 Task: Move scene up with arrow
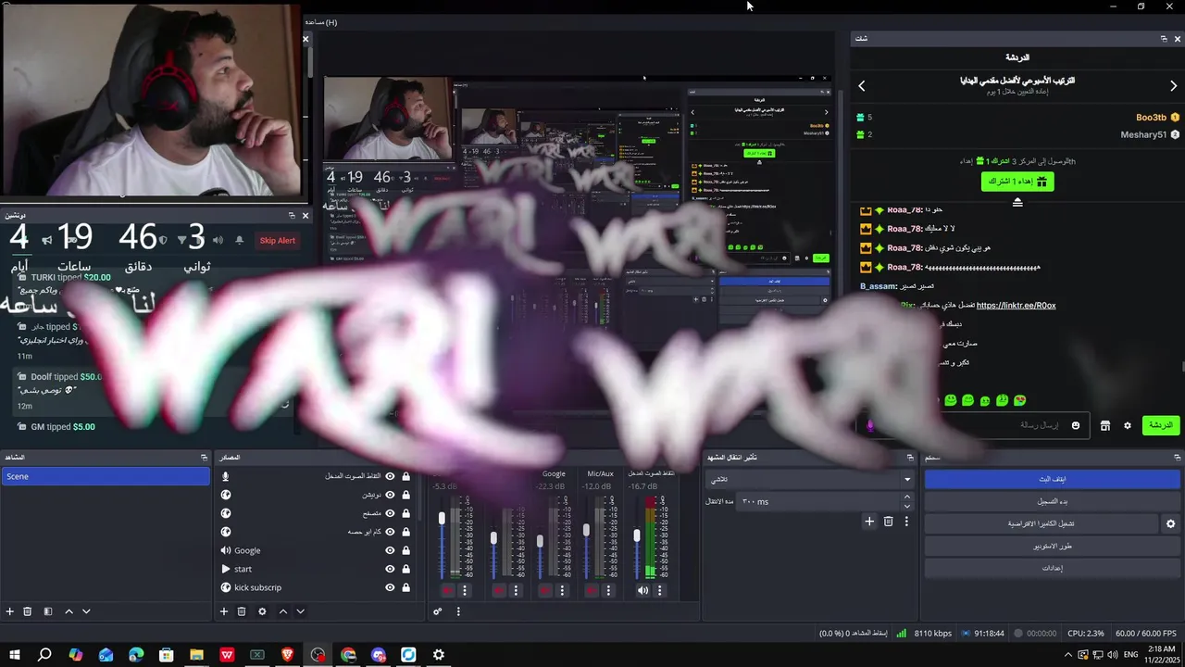69,611
